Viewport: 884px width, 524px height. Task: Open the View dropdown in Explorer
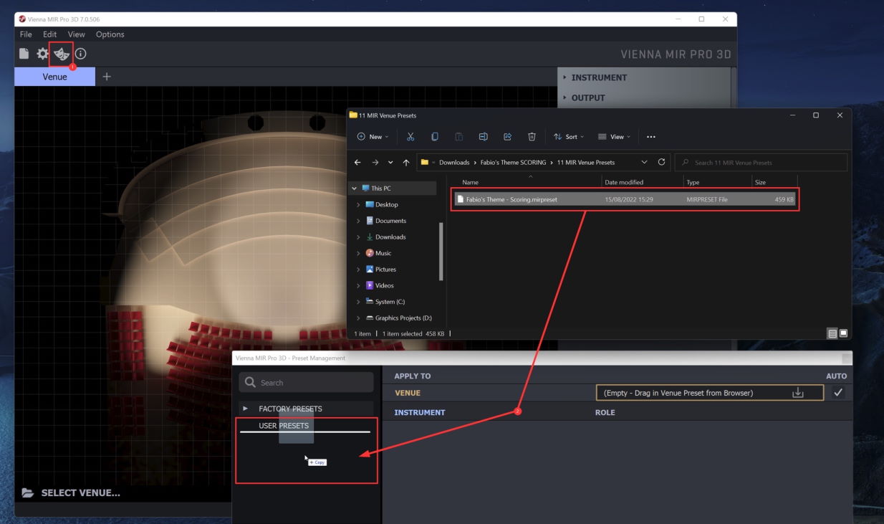point(615,137)
